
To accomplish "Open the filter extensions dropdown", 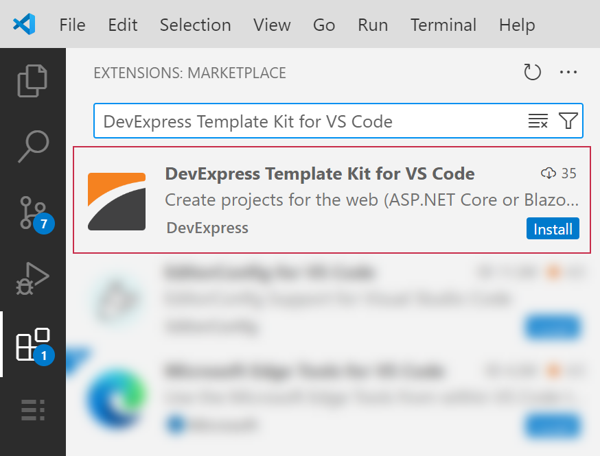I will pyautogui.click(x=568, y=121).
